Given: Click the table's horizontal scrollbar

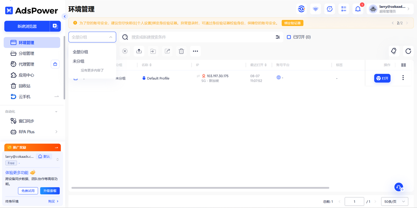Looking at the screenshot, I should tap(200, 188).
